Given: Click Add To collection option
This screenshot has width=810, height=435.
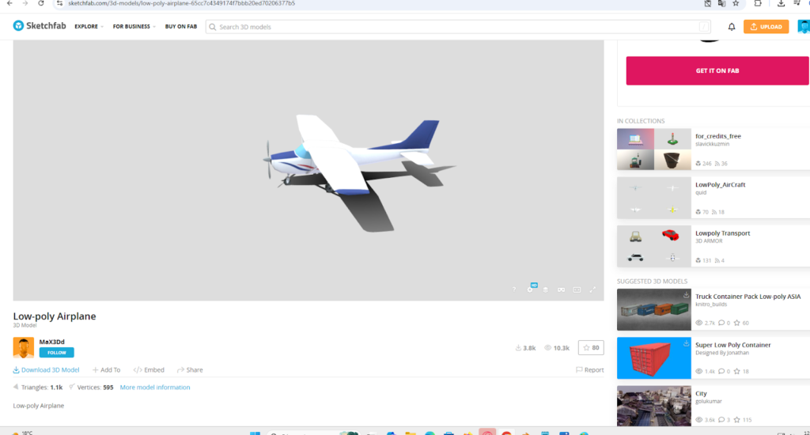Looking at the screenshot, I should [106, 370].
